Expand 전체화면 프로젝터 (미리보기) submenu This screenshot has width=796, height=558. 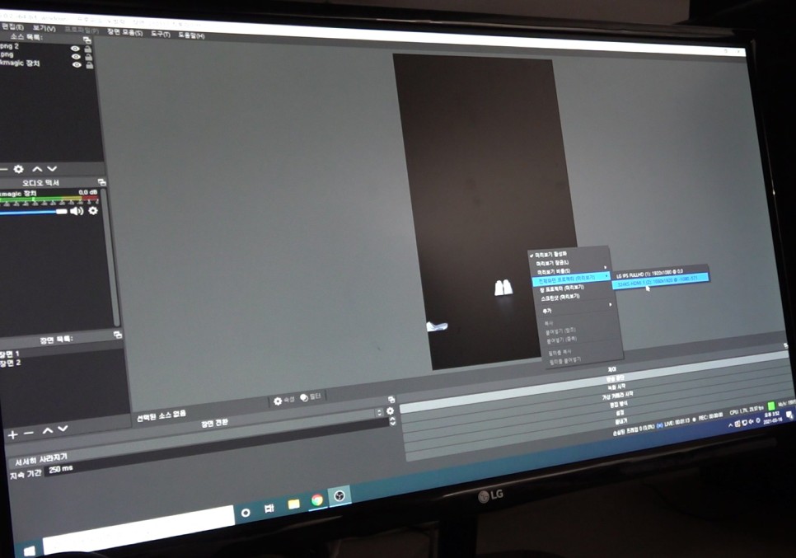(x=572, y=279)
